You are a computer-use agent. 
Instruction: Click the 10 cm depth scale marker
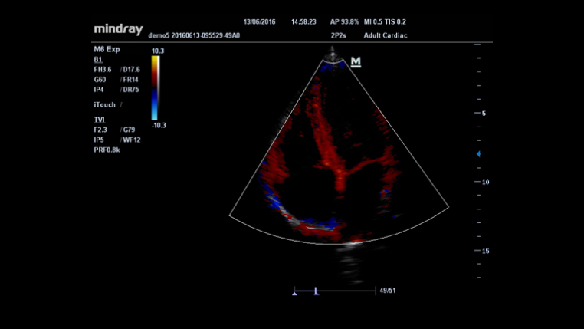(485, 183)
